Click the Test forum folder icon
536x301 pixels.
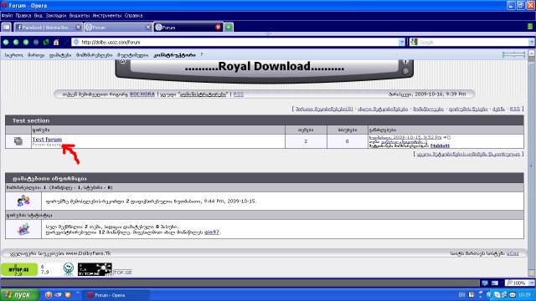pos(18,141)
